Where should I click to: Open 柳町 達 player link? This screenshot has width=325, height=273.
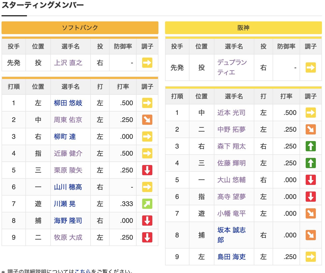[x=65, y=137]
